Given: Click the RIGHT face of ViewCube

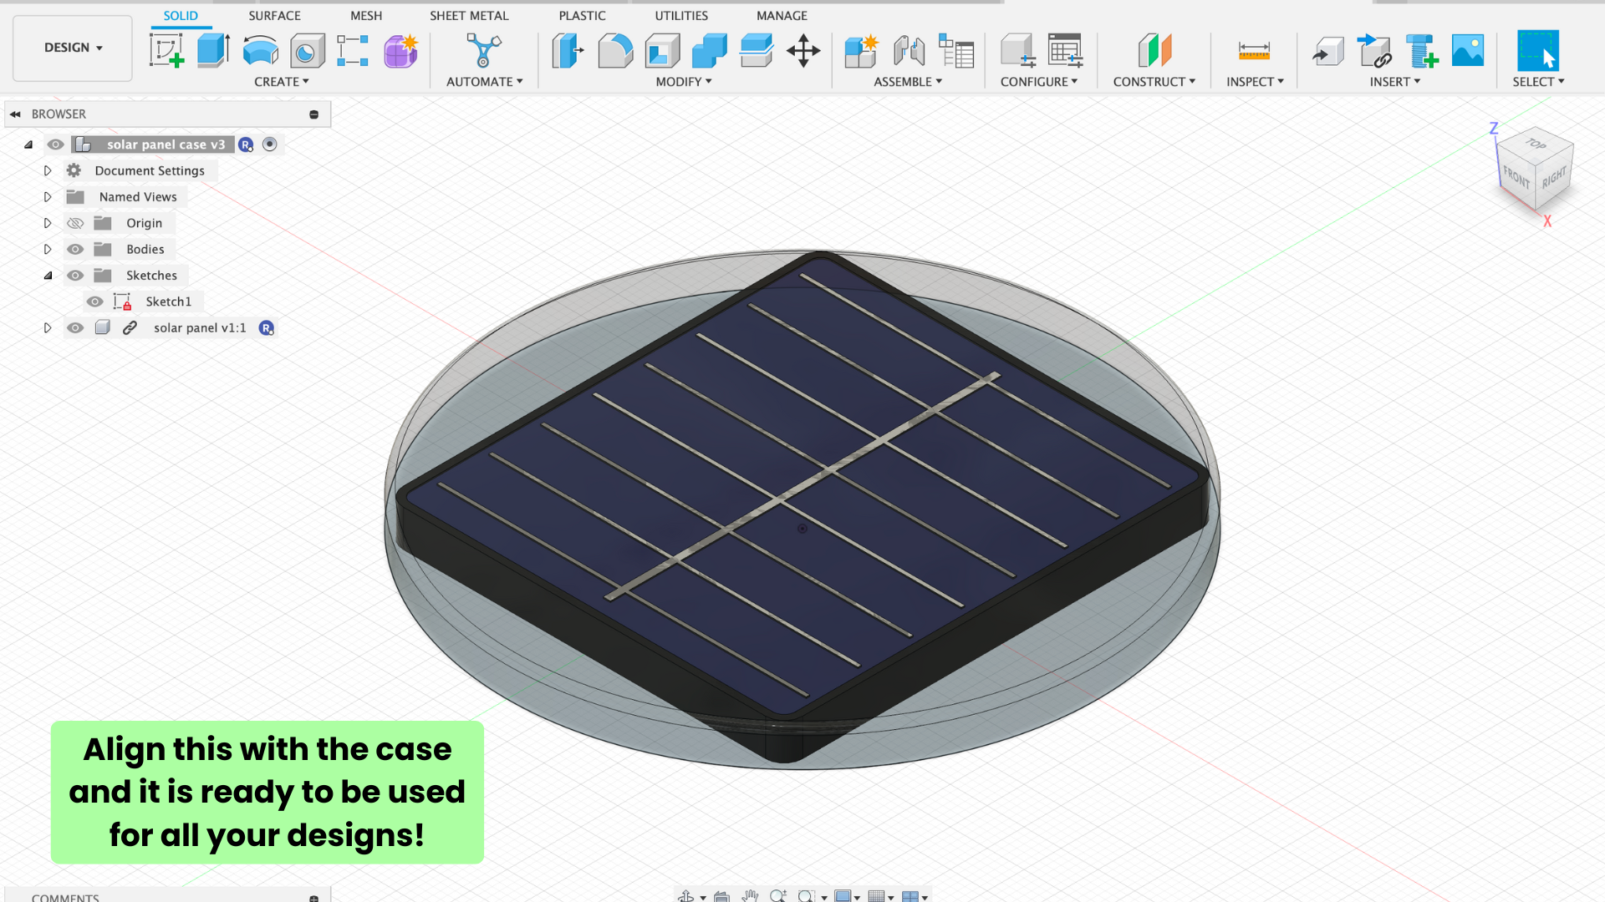Looking at the screenshot, I should (1555, 176).
